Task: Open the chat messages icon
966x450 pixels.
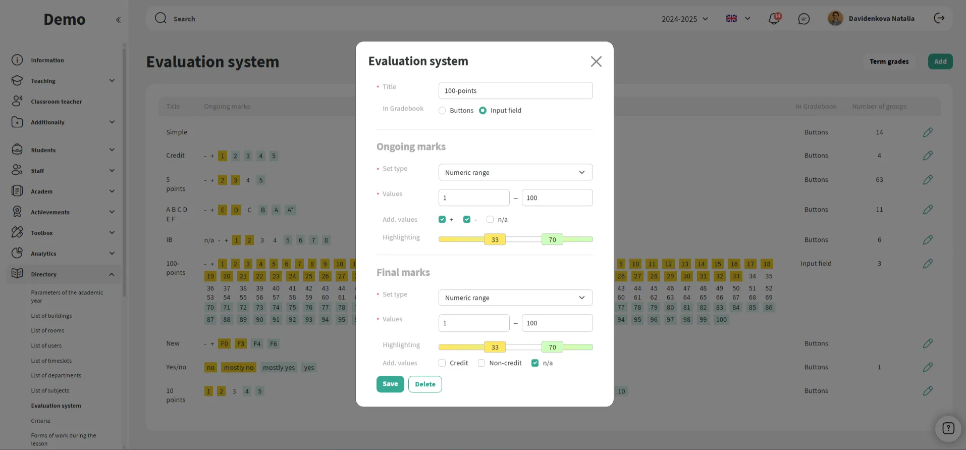Action: (803, 19)
